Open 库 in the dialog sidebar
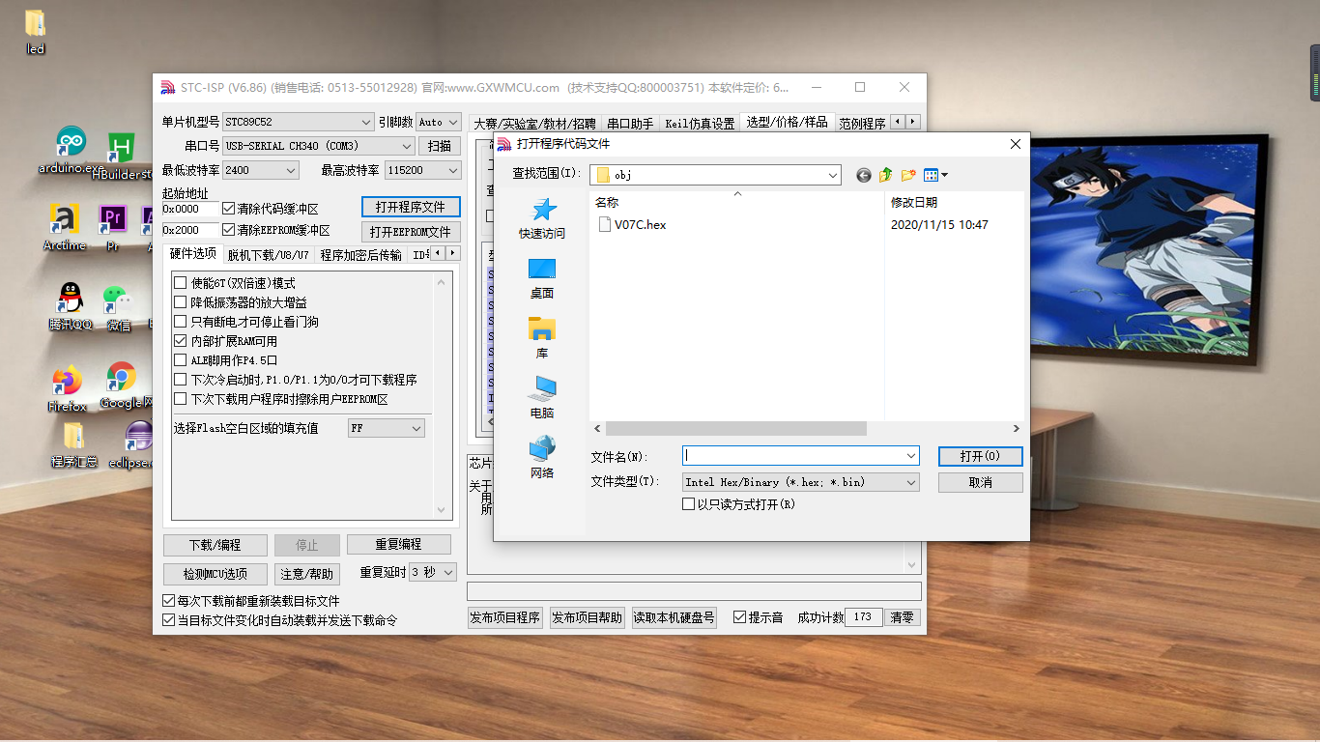Image resolution: width=1320 pixels, height=742 pixels. tap(542, 338)
